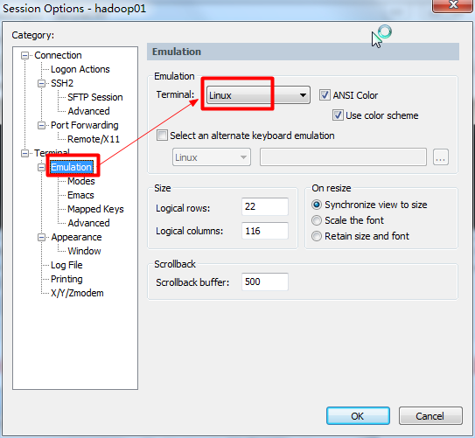Viewport: 475px width, 438px height.
Task: Toggle the ANSI Color checkbox
Action: (325, 95)
